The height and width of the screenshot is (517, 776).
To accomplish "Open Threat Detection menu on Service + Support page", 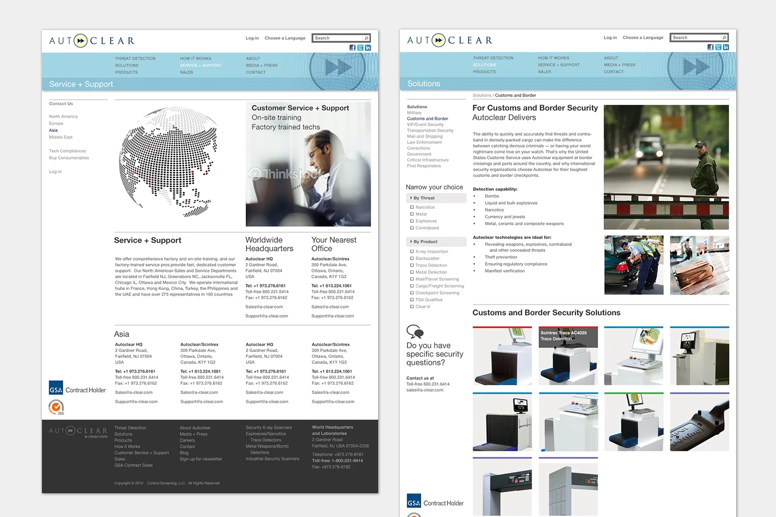I will click(135, 59).
